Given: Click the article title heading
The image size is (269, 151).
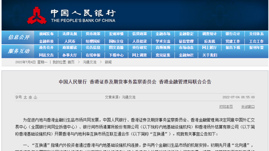Looking at the screenshot, I should [x=135, y=82].
